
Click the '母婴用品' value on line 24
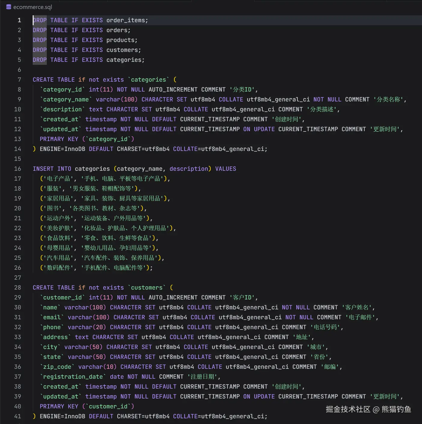point(58,248)
